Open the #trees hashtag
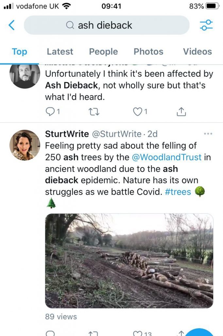 point(178,192)
